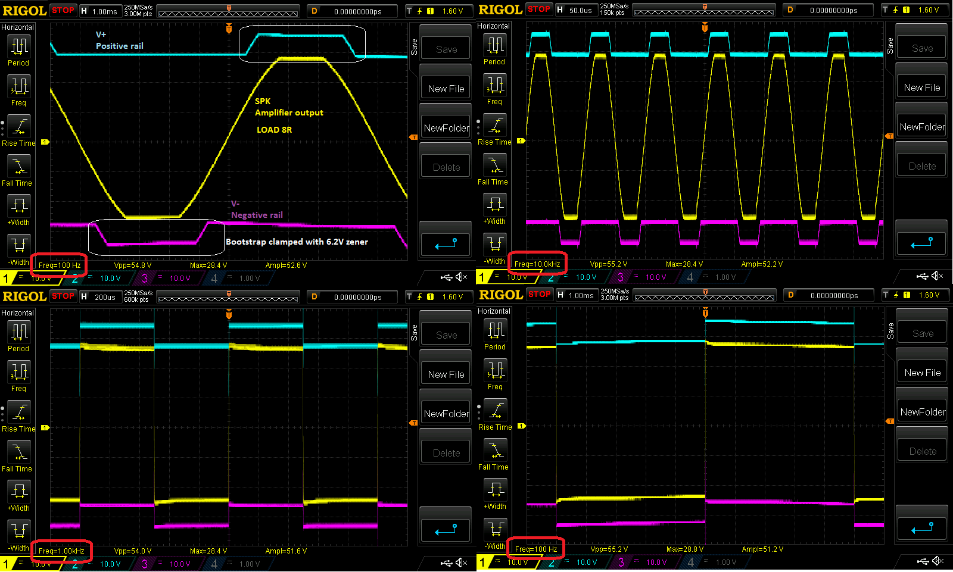
Task: Pick +Width icon in the 50.0us scope
Action: point(495,204)
